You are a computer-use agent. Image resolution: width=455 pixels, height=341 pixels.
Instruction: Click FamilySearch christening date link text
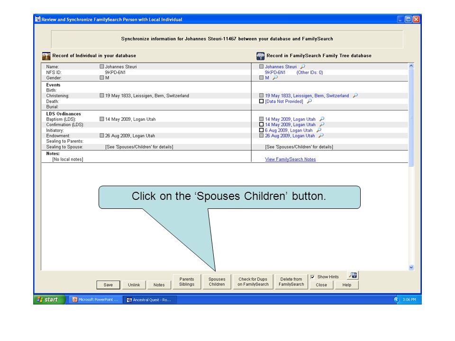(307, 95)
